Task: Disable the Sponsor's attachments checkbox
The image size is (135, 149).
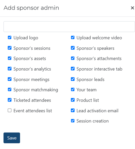Action: (x=73, y=58)
